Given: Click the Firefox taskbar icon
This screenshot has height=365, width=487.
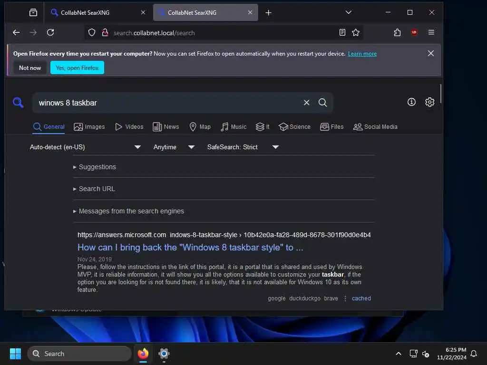Looking at the screenshot, I should pyautogui.click(x=143, y=354).
